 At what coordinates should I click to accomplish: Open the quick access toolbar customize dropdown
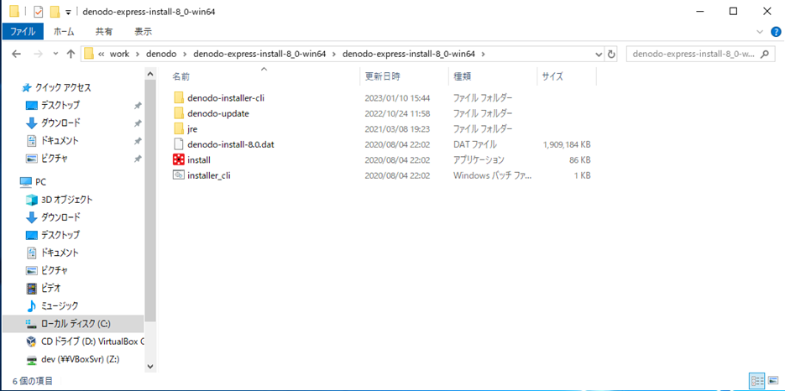pyautogui.click(x=68, y=12)
